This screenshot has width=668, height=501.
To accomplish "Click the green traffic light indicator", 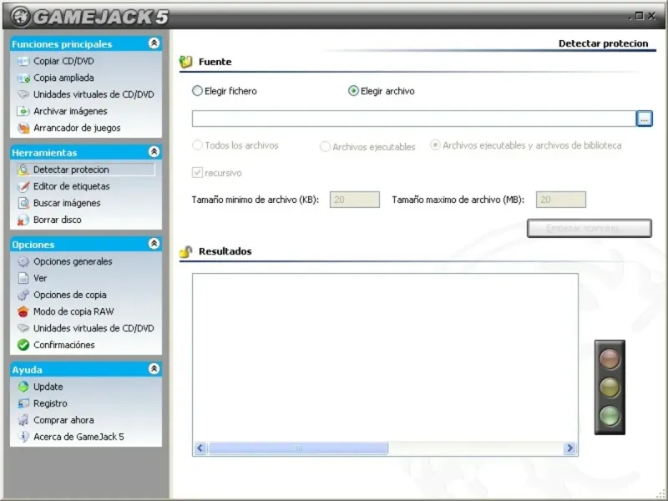I will click(610, 416).
